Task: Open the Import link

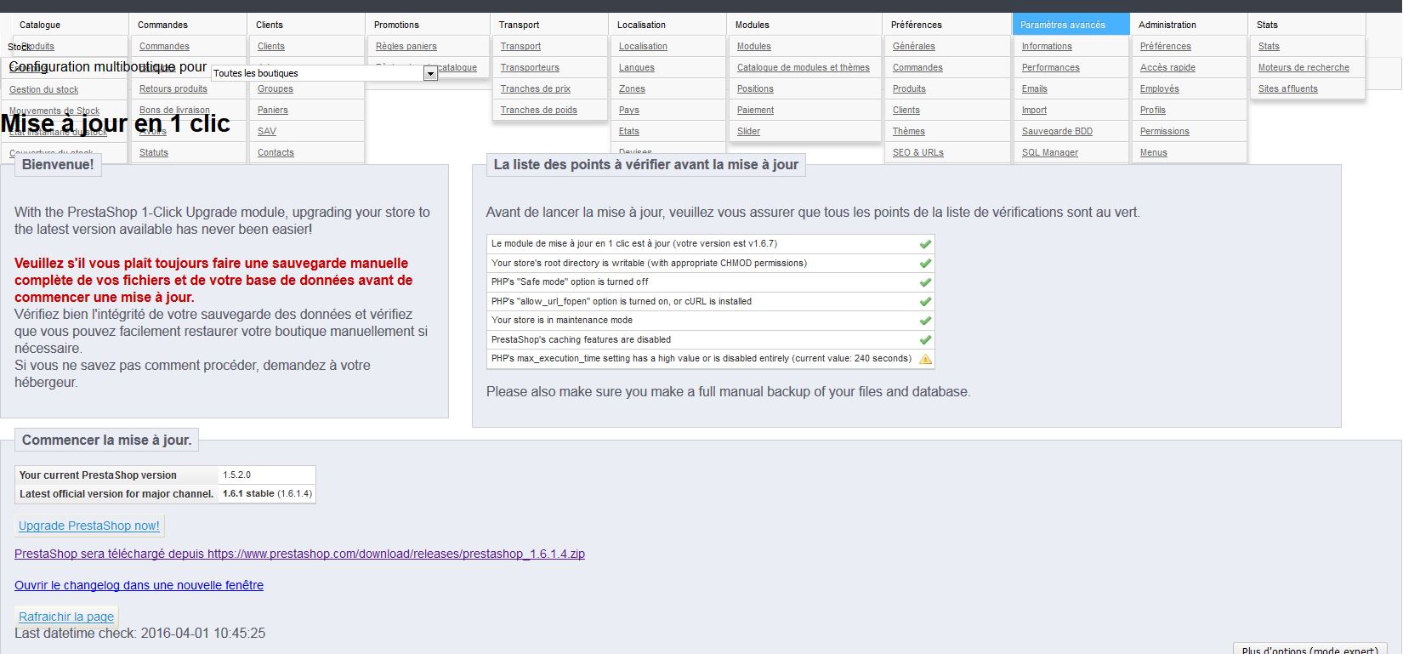Action: coord(1034,110)
